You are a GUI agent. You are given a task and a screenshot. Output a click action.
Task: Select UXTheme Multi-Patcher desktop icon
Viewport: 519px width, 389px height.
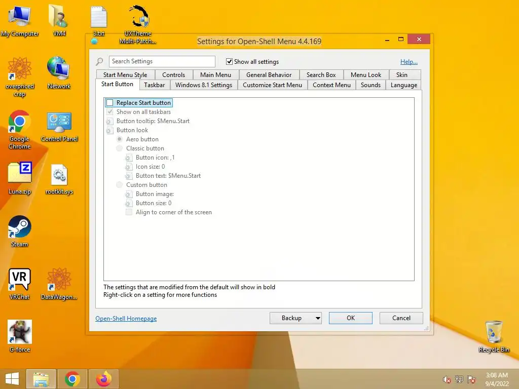coord(138,24)
